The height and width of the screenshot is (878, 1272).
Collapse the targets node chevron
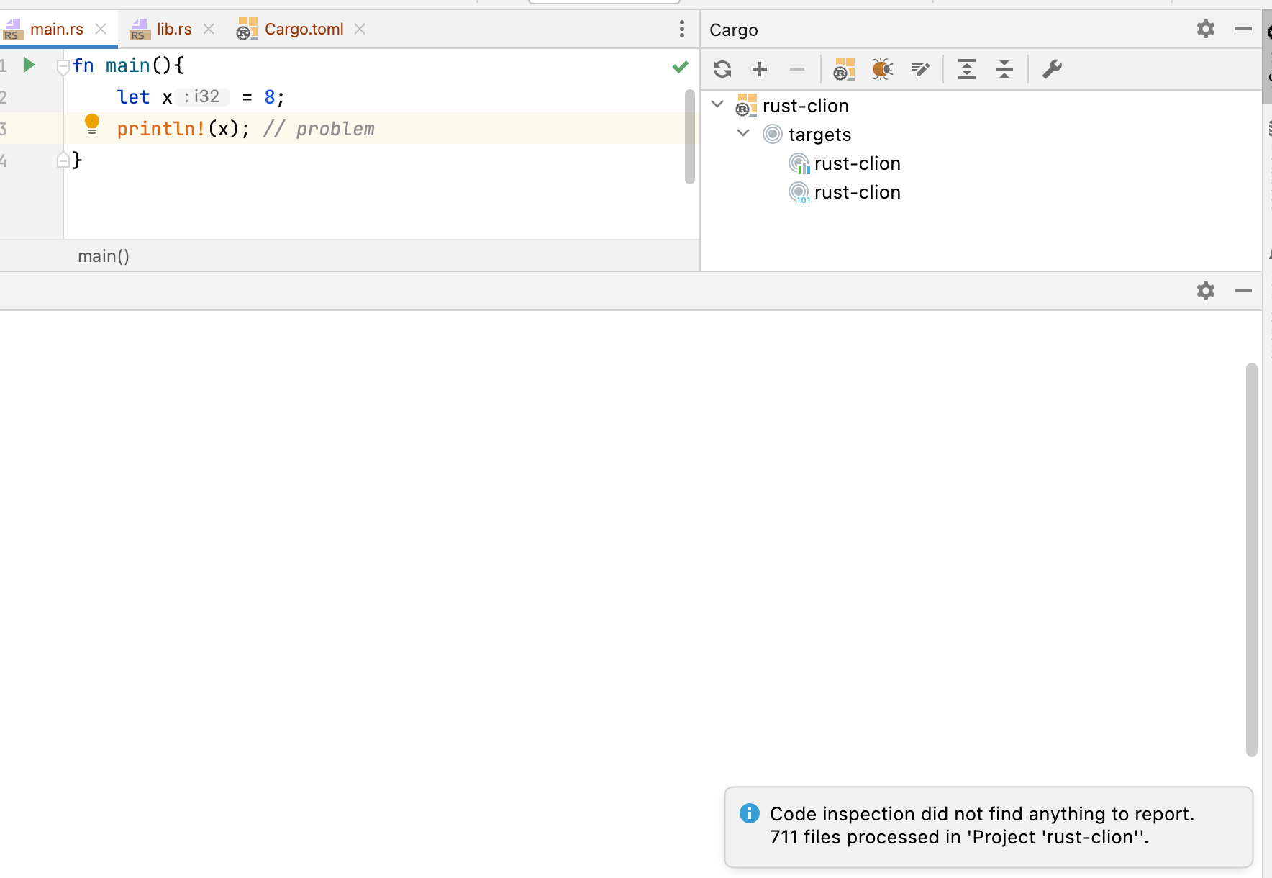[x=744, y=132]
